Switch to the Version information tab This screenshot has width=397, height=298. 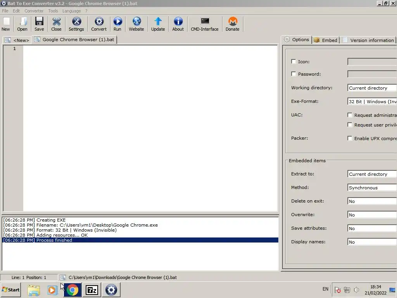point(368,40)
